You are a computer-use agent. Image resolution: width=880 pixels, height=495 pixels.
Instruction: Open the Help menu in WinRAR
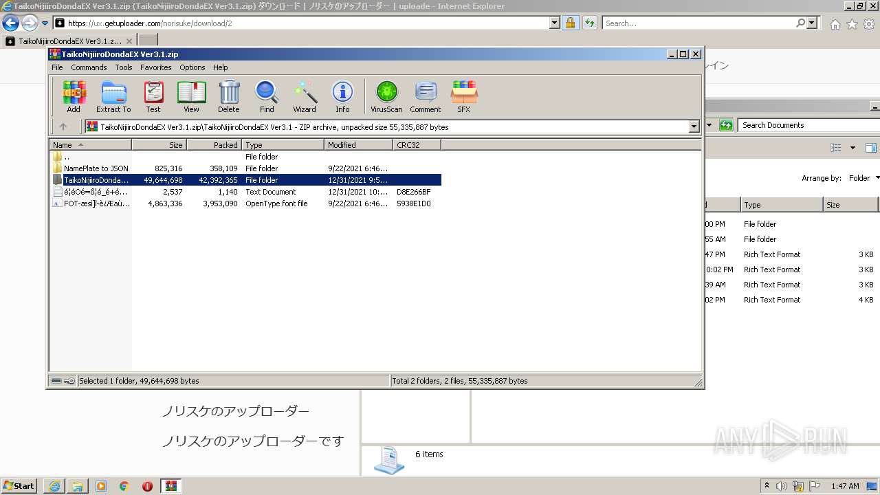coord(221,67)
